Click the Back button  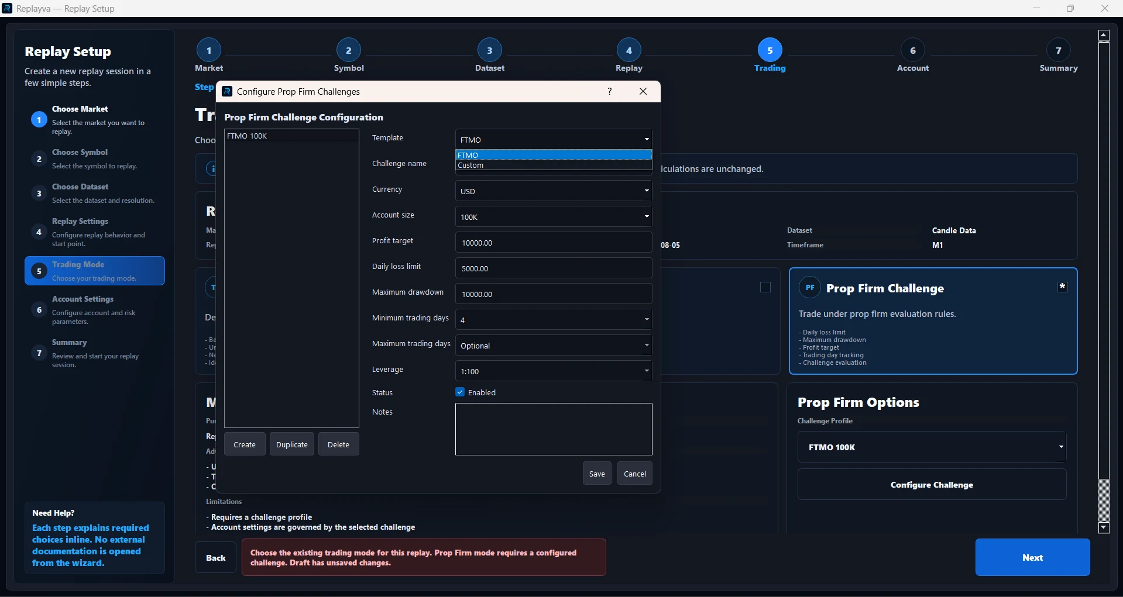pyautogui.click(x=215, y=557)
